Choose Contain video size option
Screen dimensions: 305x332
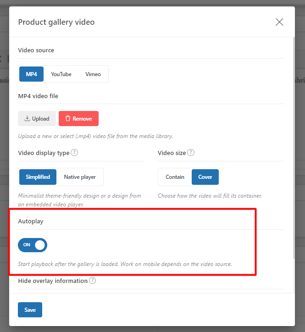click(x=175, y=177)
